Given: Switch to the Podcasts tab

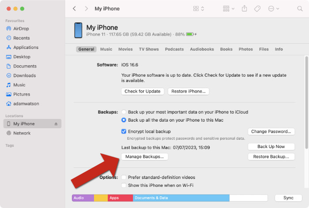Looking at the screenshot, I should pyautogui.click(x=174, y=49).
